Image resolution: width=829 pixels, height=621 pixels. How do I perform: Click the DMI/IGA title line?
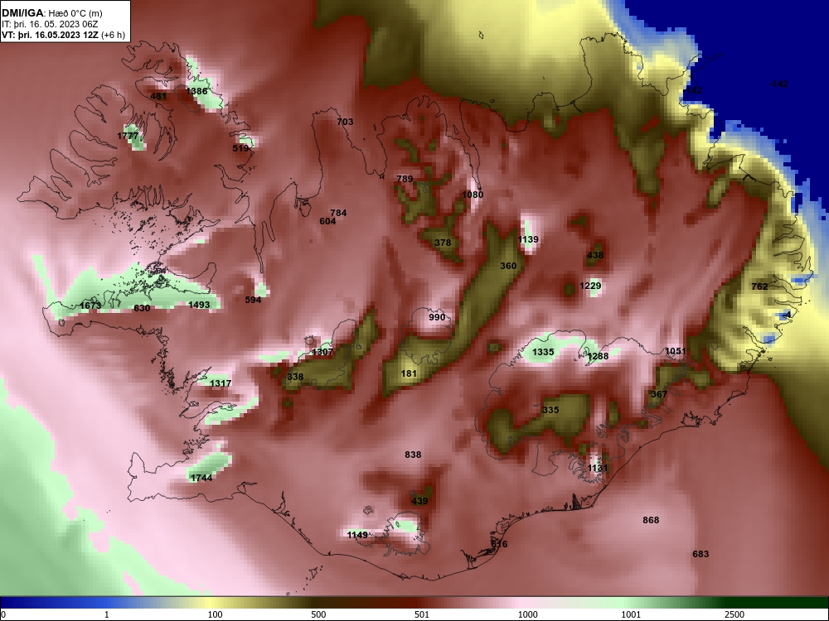[x=52, y=13]
